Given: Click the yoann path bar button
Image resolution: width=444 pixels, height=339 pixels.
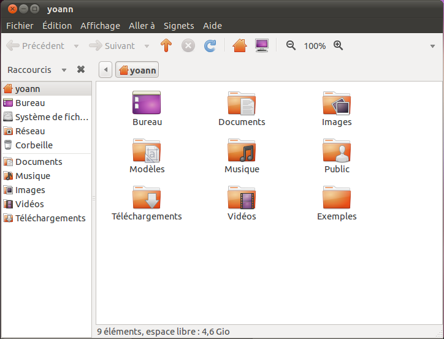Looking at the screenshot, I should point(137,70).
